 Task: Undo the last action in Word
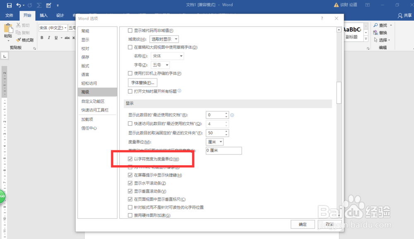click(x=19, y=5)
